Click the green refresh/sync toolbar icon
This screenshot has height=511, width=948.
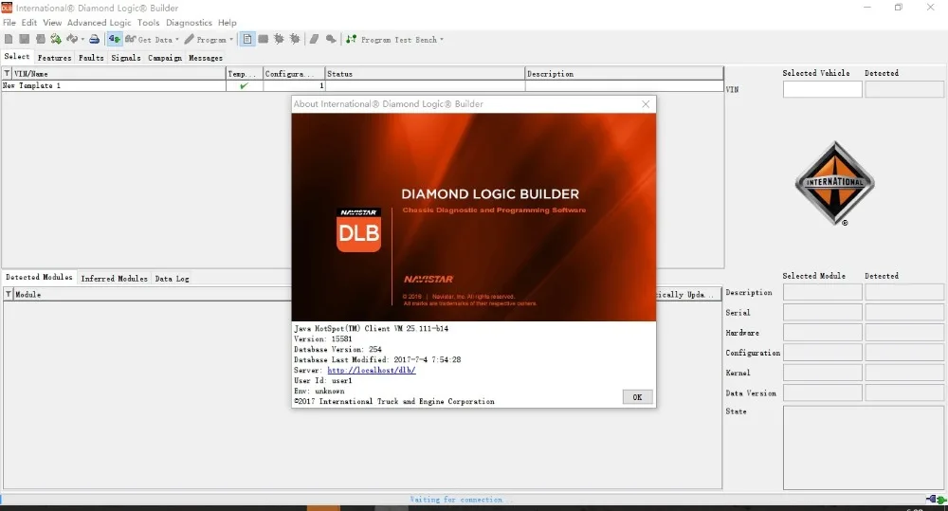[56, 39]
